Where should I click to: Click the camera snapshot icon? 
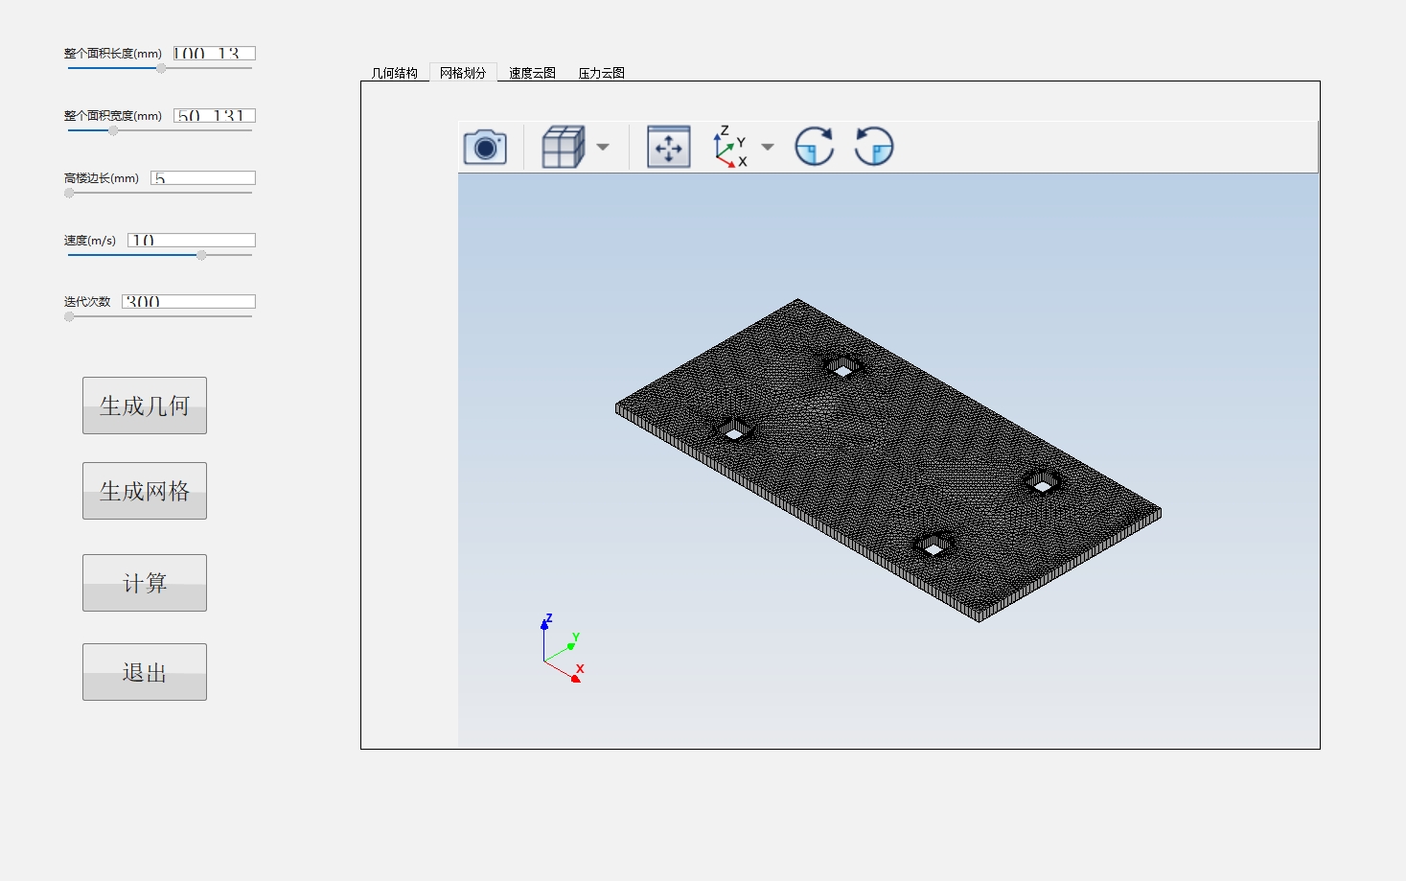tap(485, 147)
